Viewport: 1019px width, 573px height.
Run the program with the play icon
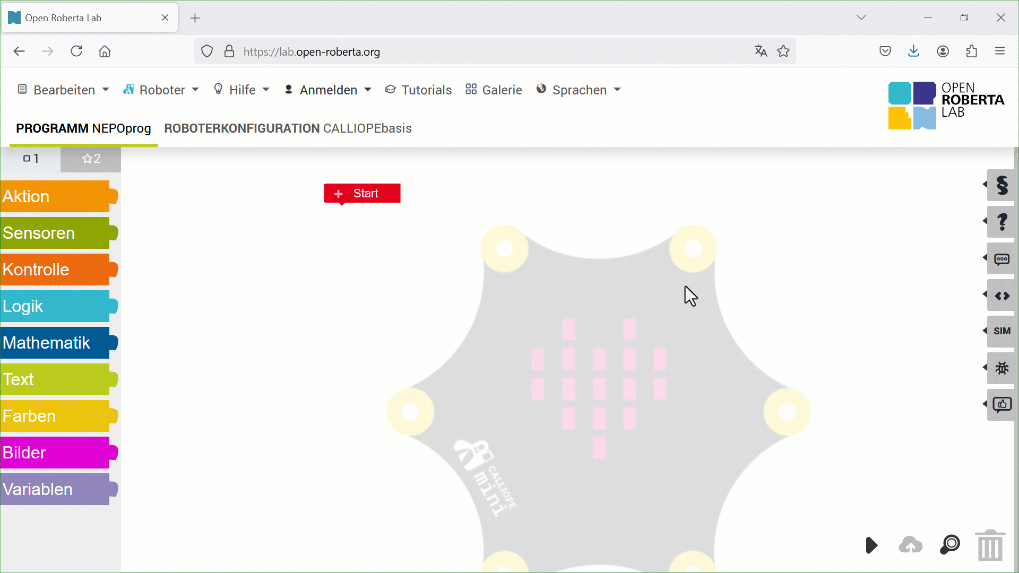point(871,545)
